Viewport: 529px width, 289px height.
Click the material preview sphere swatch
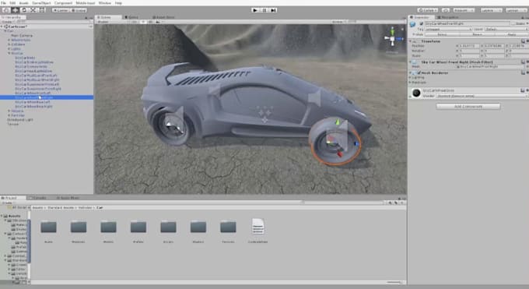[416, 93]
